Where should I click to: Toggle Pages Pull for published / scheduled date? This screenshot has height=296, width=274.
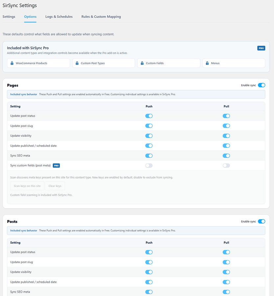226,146
